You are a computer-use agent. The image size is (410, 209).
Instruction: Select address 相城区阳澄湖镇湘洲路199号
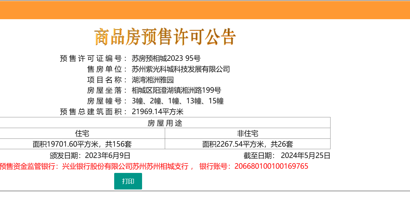point(176,90)
